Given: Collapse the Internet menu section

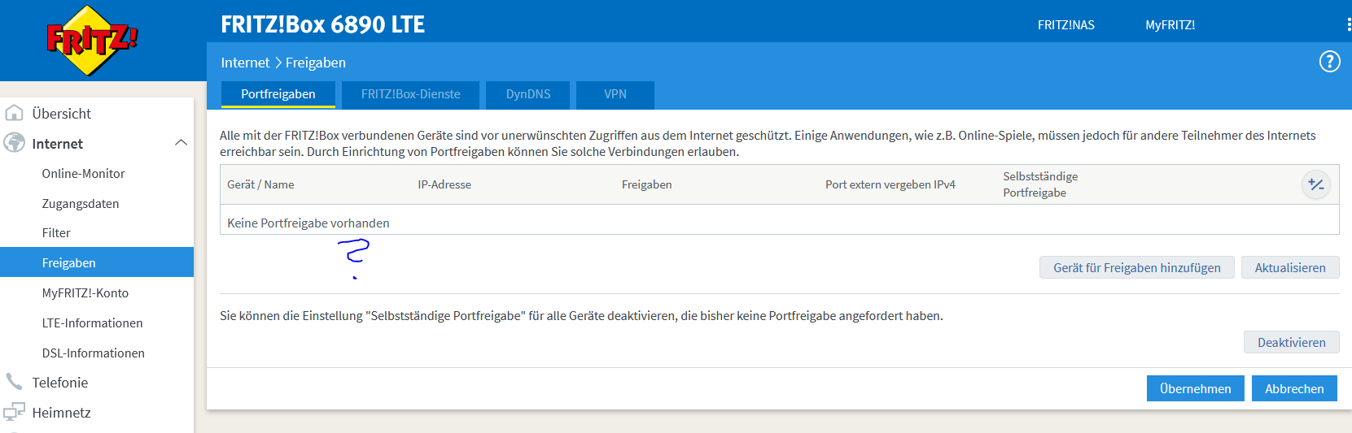Looking at the screenshot, I should [x=181, y=143].
